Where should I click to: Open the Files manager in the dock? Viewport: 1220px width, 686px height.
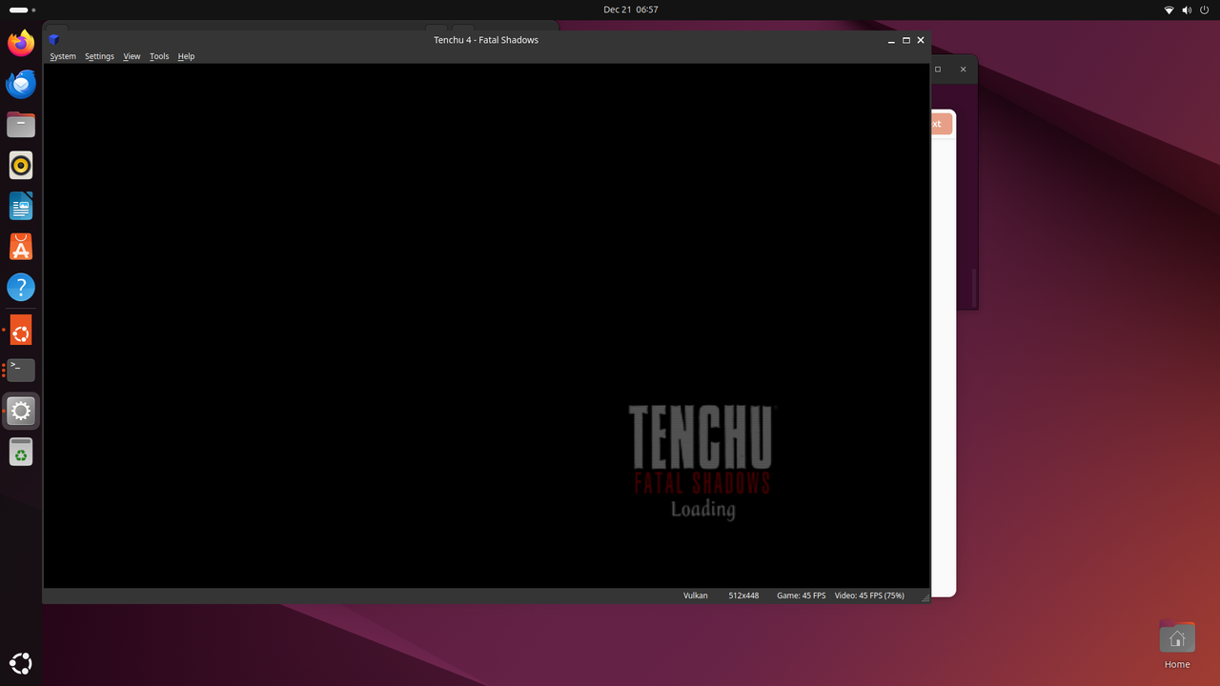pos(21,125)
